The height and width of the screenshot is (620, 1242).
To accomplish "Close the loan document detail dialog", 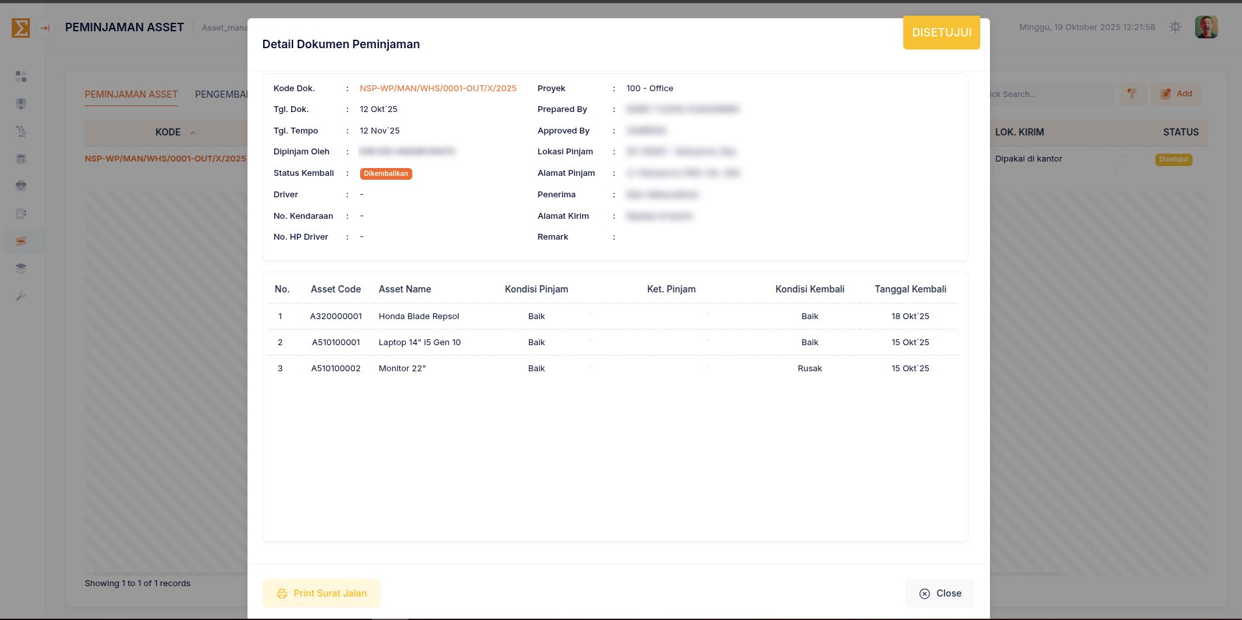I will (940, 593).
